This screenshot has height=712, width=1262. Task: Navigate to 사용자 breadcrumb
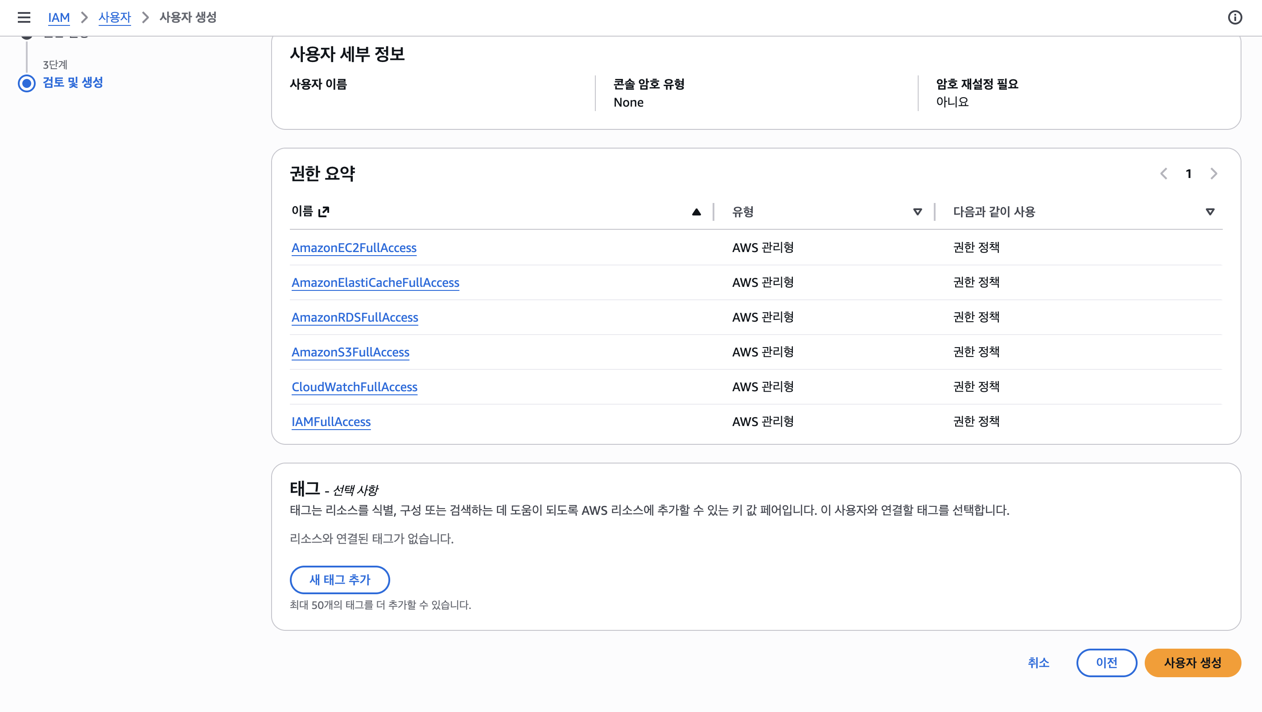(115, 18)
